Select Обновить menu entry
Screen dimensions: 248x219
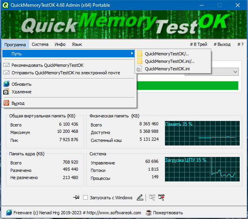[x=68, y=84]
